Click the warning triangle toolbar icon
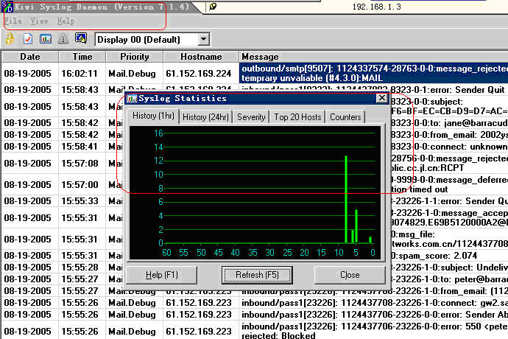Viewport: 508px width, 339px height. (x=63, y=38)
